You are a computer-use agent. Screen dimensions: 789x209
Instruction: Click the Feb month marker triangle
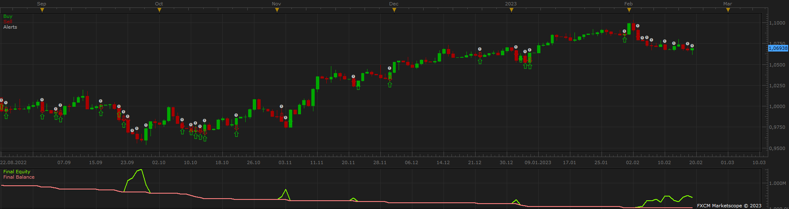pos(629,10)
